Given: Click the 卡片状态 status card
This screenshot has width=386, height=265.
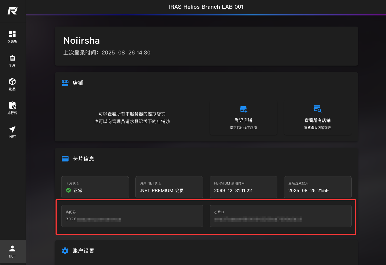Looking at the screenshot, I should 95,187.
